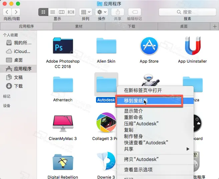Select the Athentech folder icon
Screen dimensions: 219x179
tap(63, 86)
